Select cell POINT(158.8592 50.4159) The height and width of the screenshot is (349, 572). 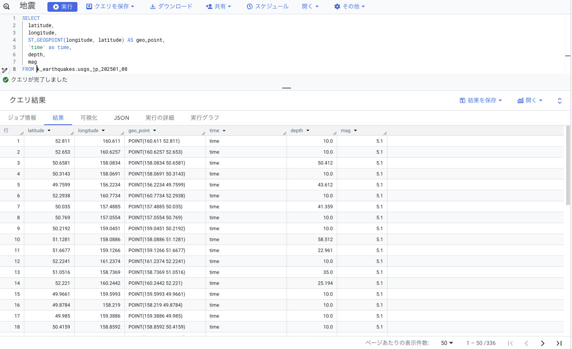(165, 327)
